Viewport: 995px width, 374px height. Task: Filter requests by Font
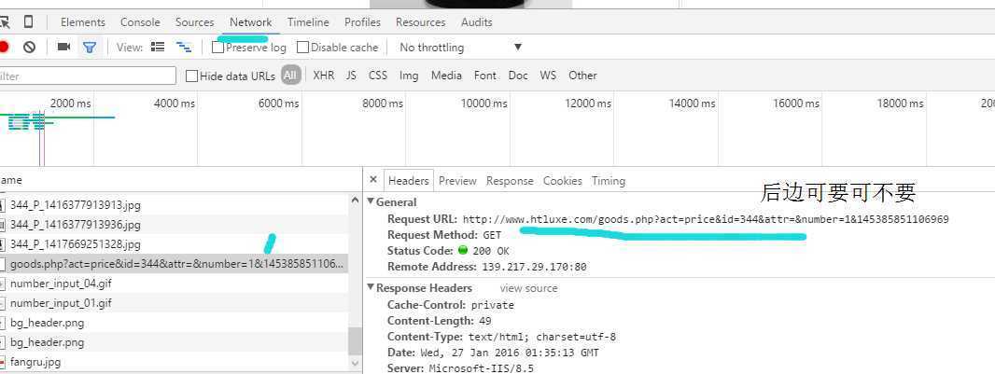click(x=484, y=76)
